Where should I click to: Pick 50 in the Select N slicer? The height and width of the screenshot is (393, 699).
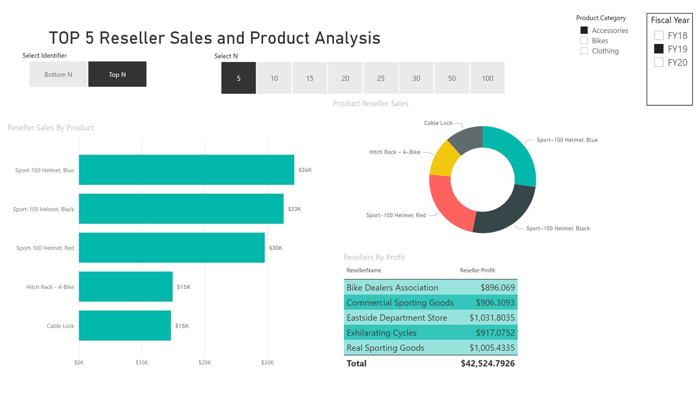tap(452, 78)
